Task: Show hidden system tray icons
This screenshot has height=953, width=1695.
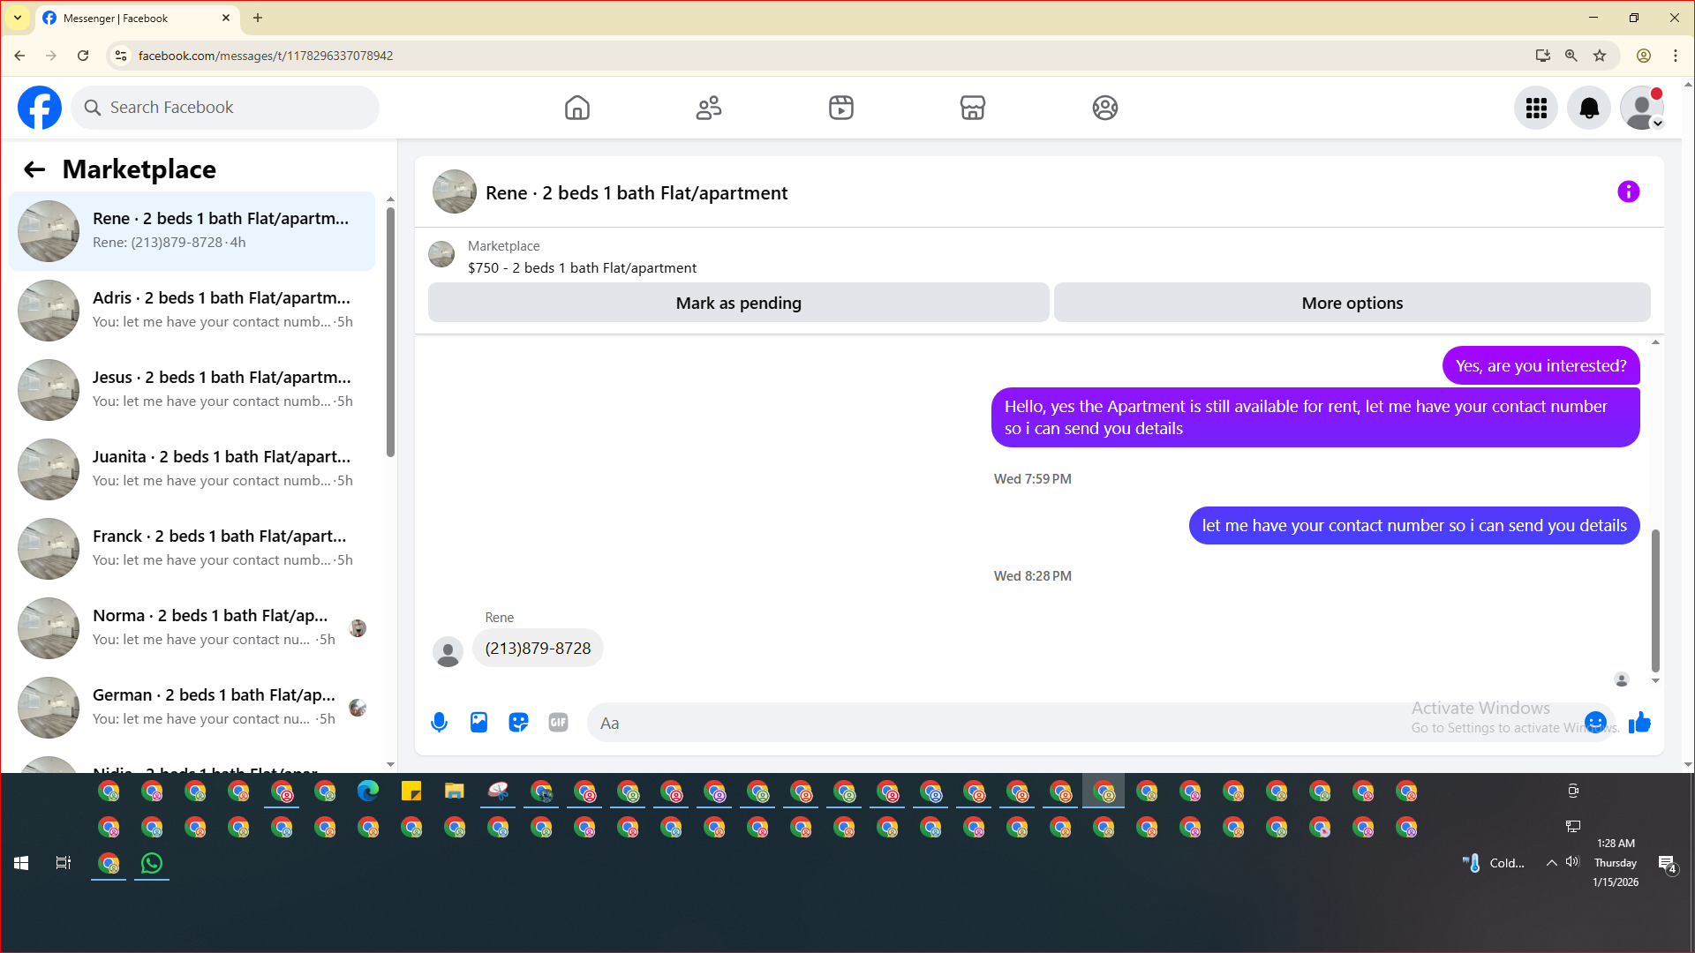Action: point(1551,863)
